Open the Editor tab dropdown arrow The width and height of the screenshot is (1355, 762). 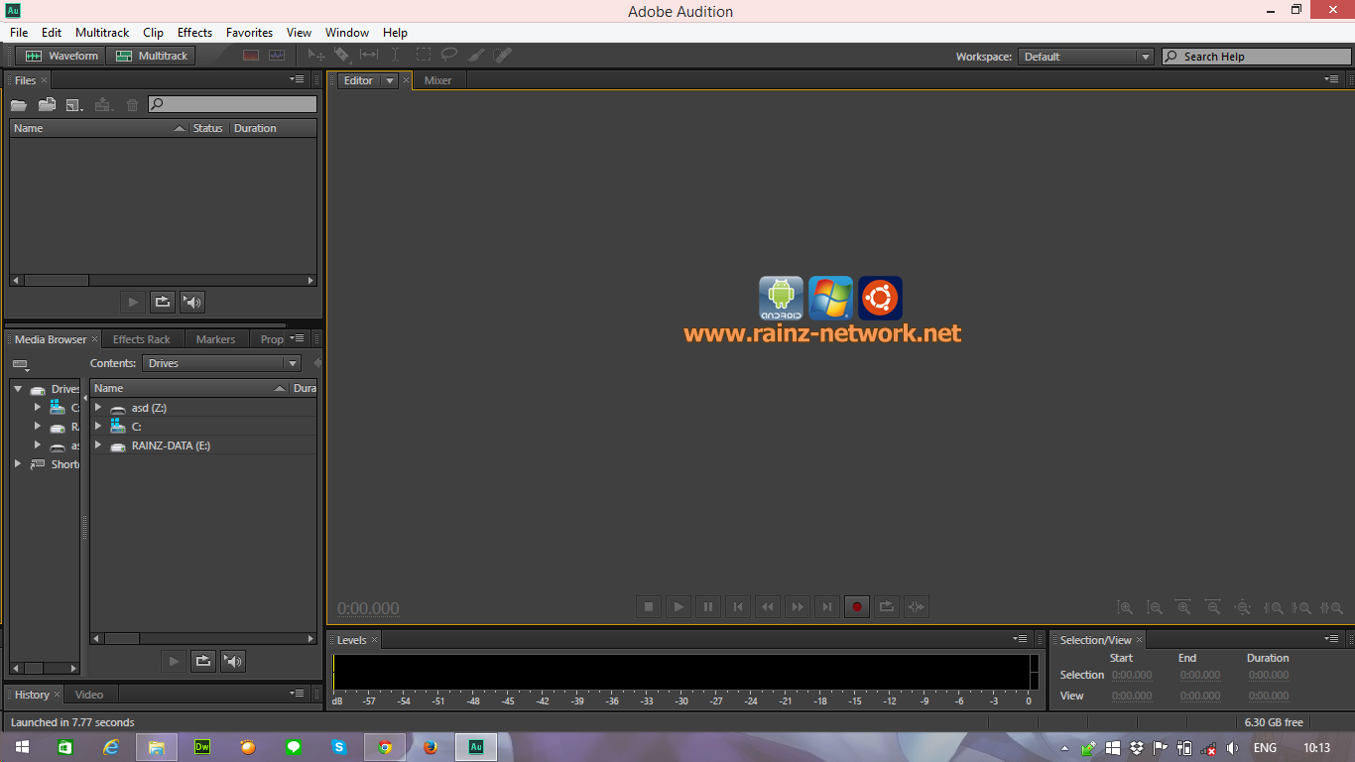pyautogui.click(x=390, y=80)
